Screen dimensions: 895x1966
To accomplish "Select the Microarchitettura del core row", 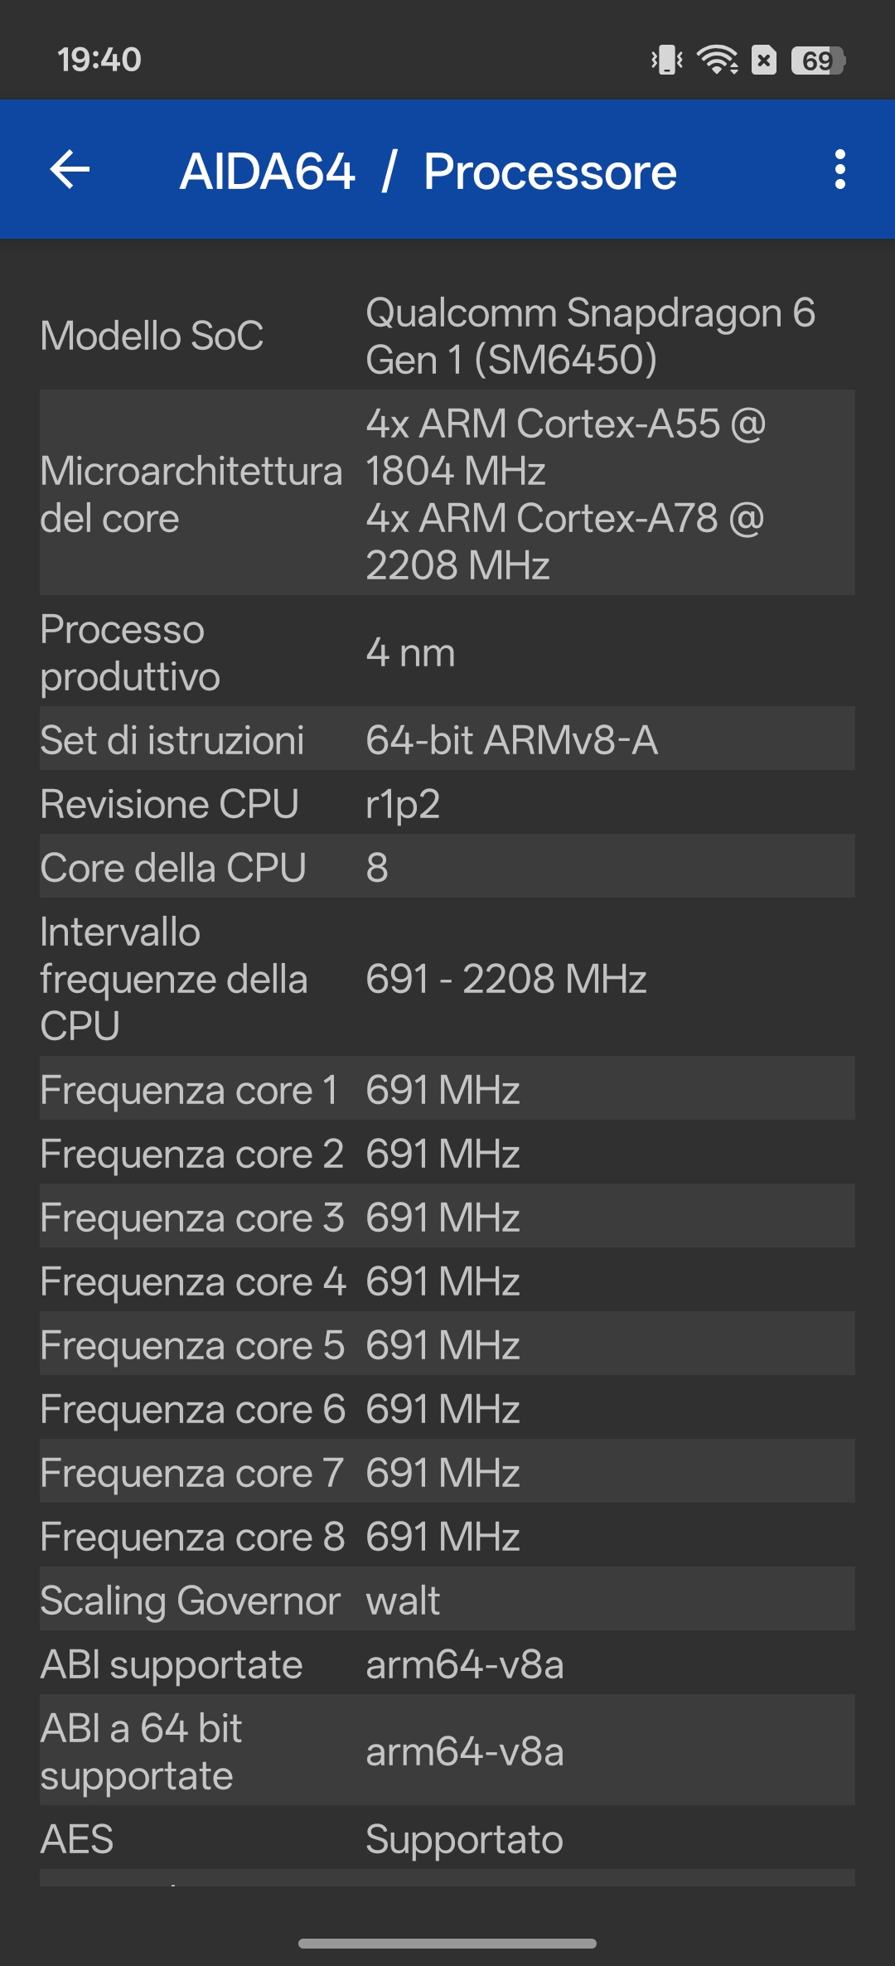I will (x=447, y=493).
